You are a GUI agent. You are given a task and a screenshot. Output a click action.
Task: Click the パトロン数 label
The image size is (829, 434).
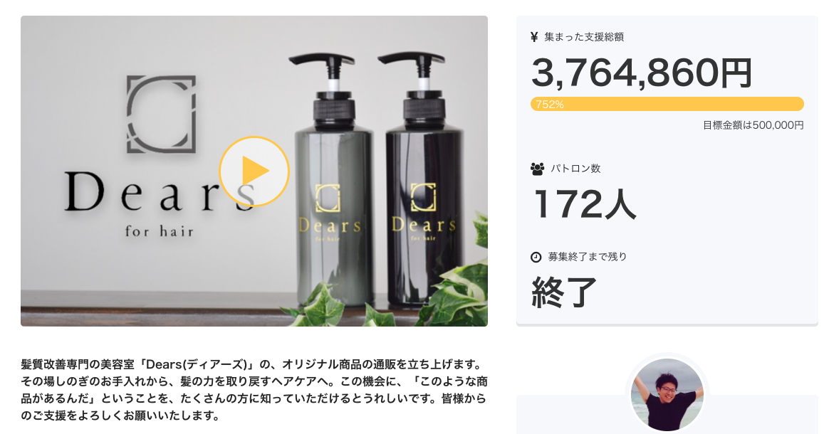point(575,169)
